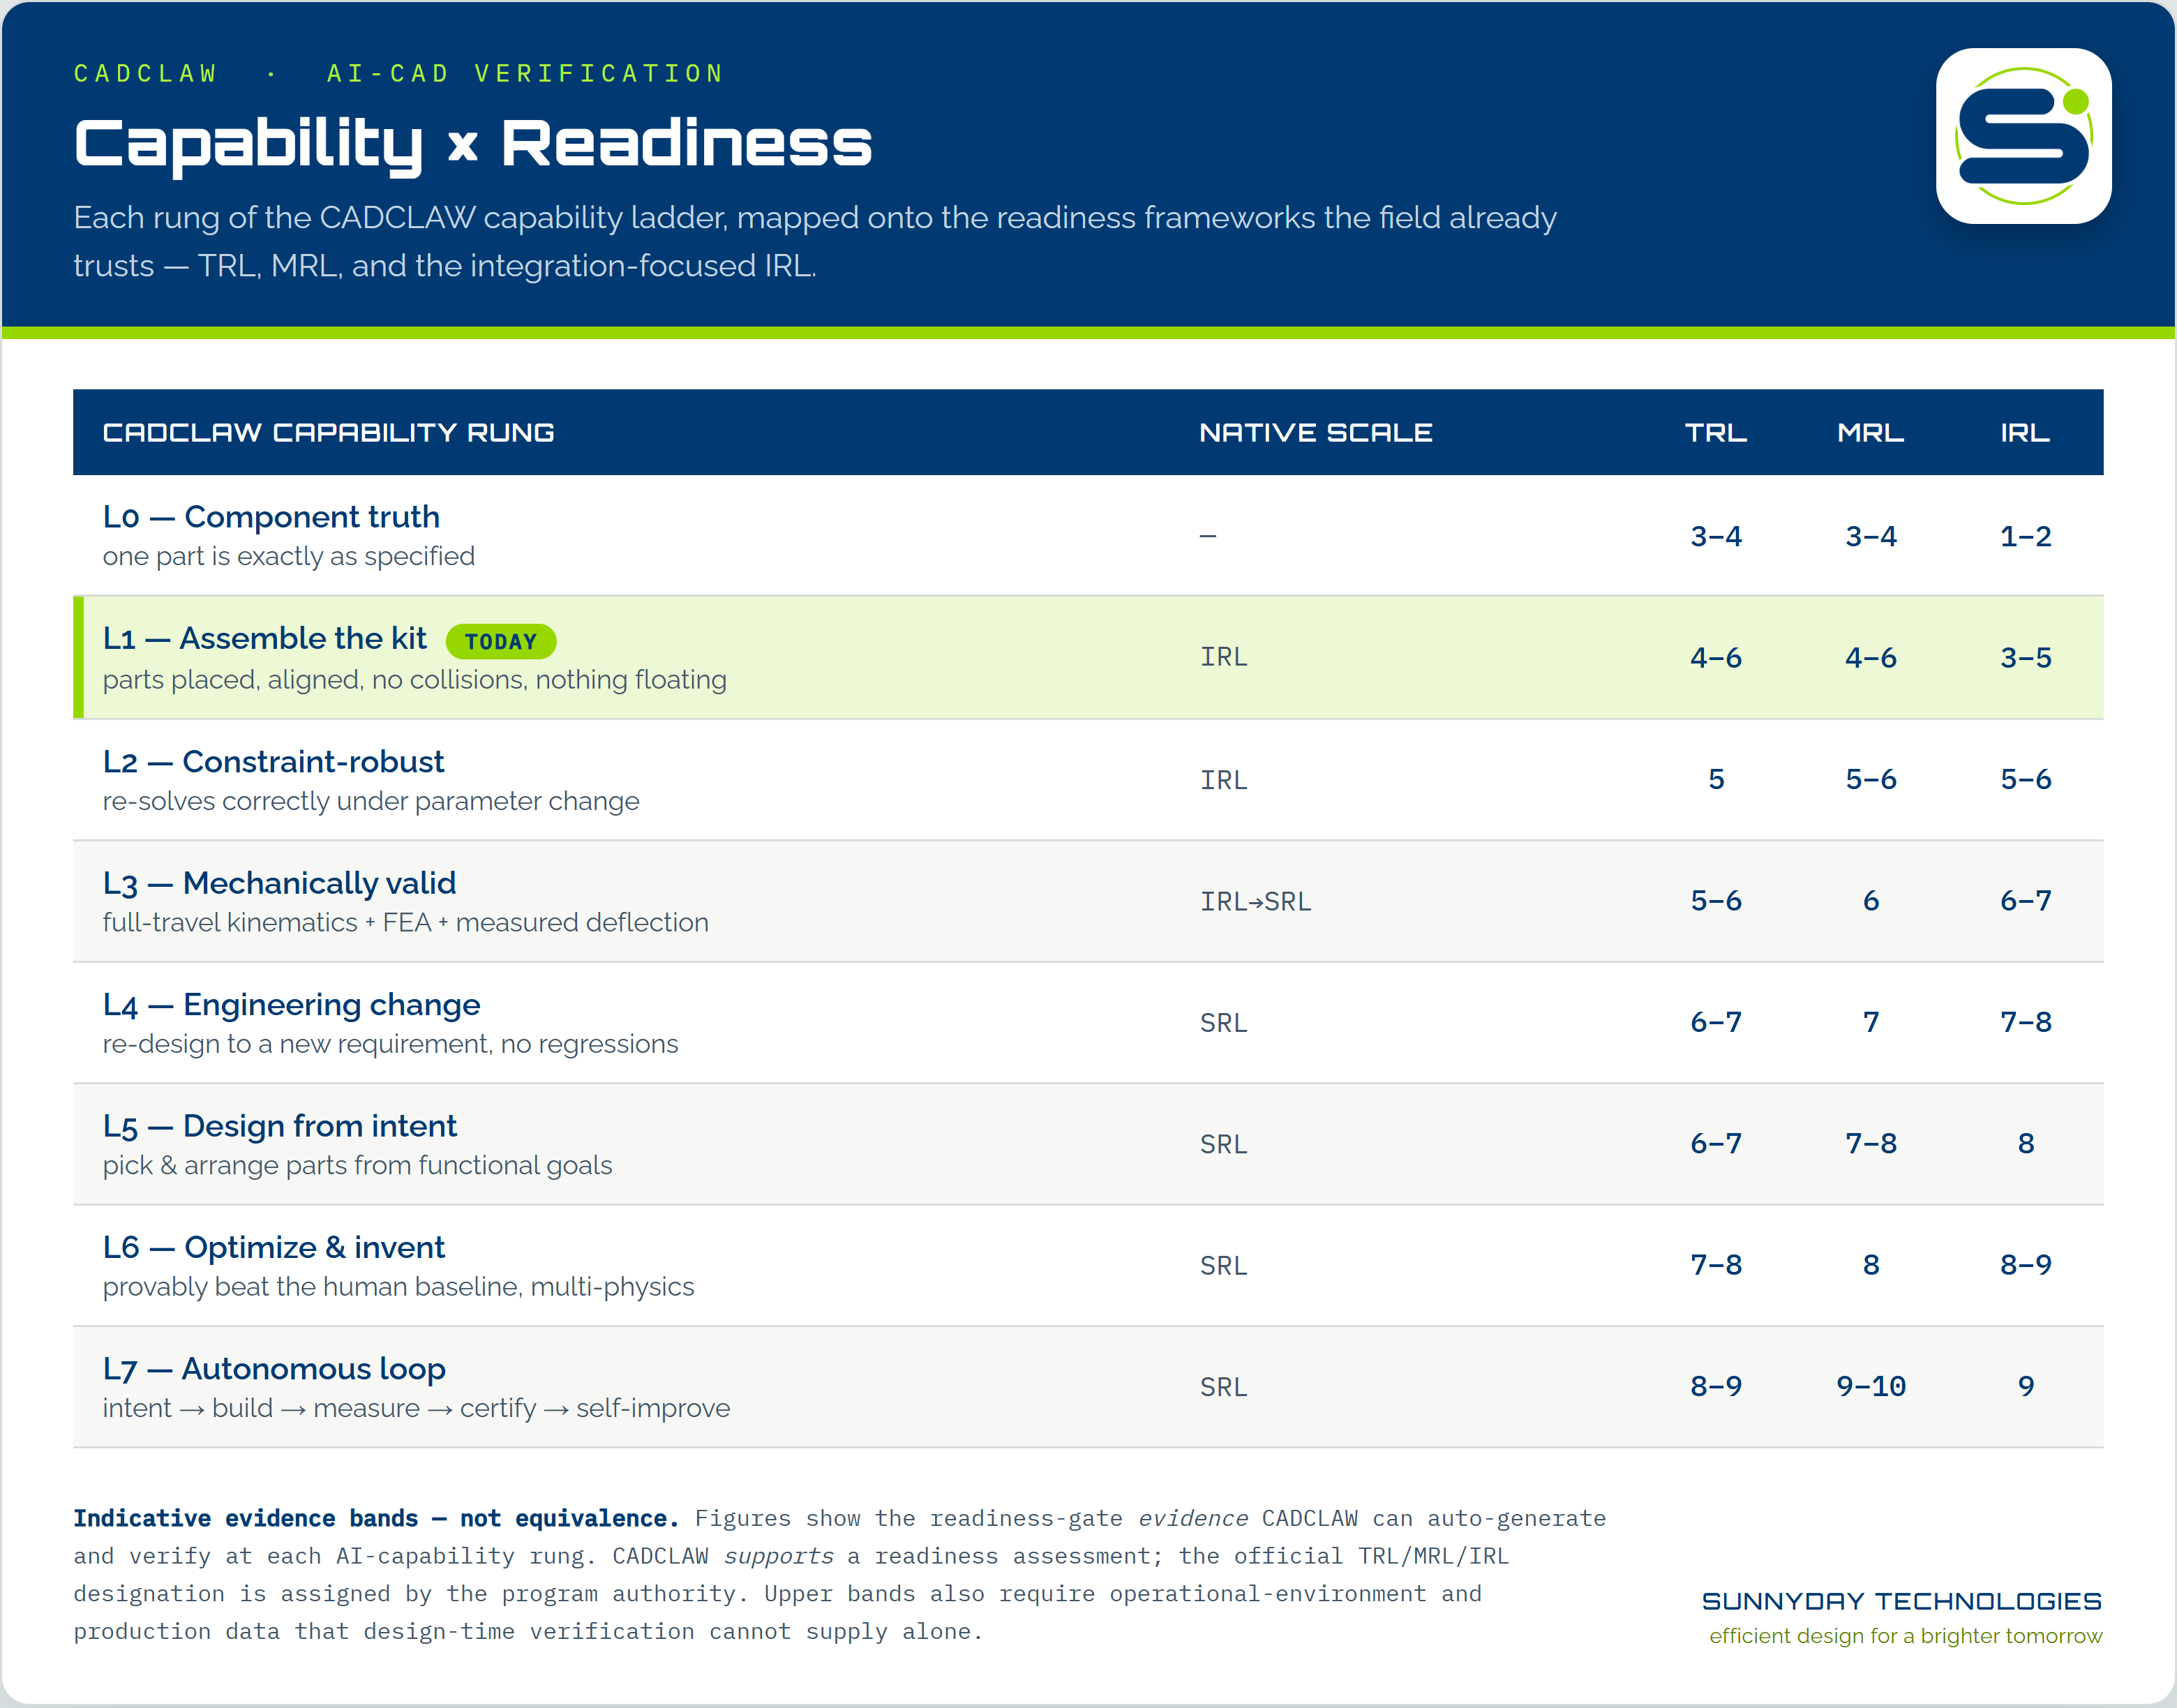Click 'Indicative evidence bands — not equivalence.' text
The width and height of the screenshot is (2177, 1708).
point(376,1519)
